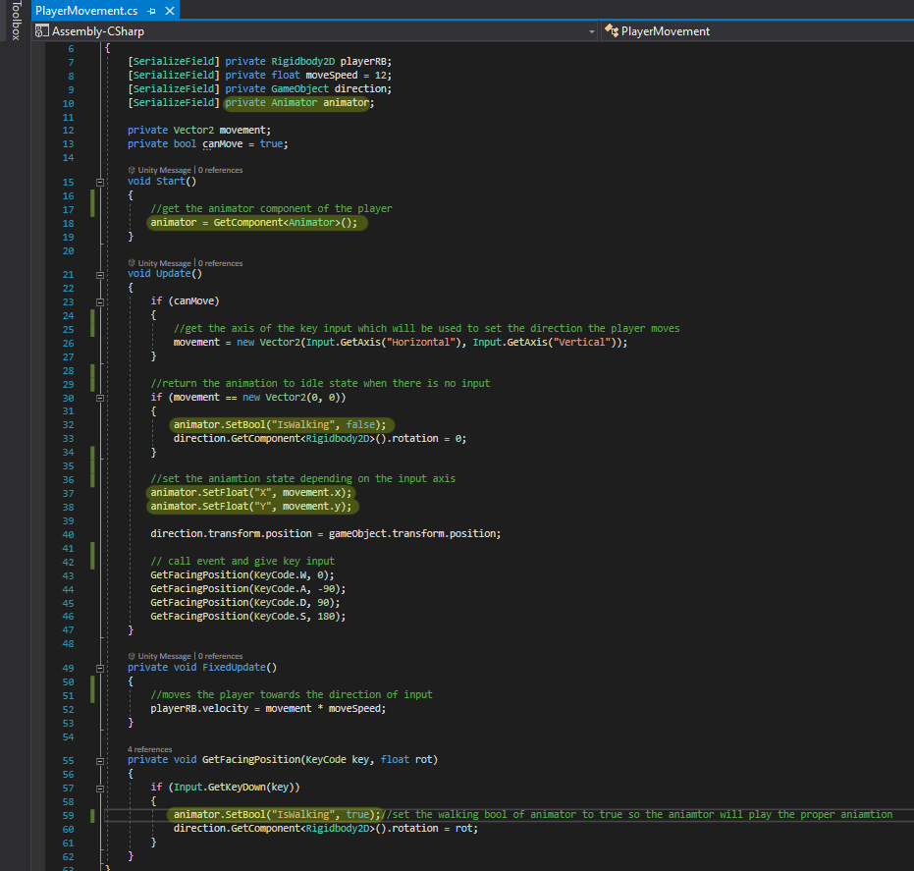Open 0 references link above Start method
The width and height of the screenshot is (914, 871).
(x=220, y=170)
